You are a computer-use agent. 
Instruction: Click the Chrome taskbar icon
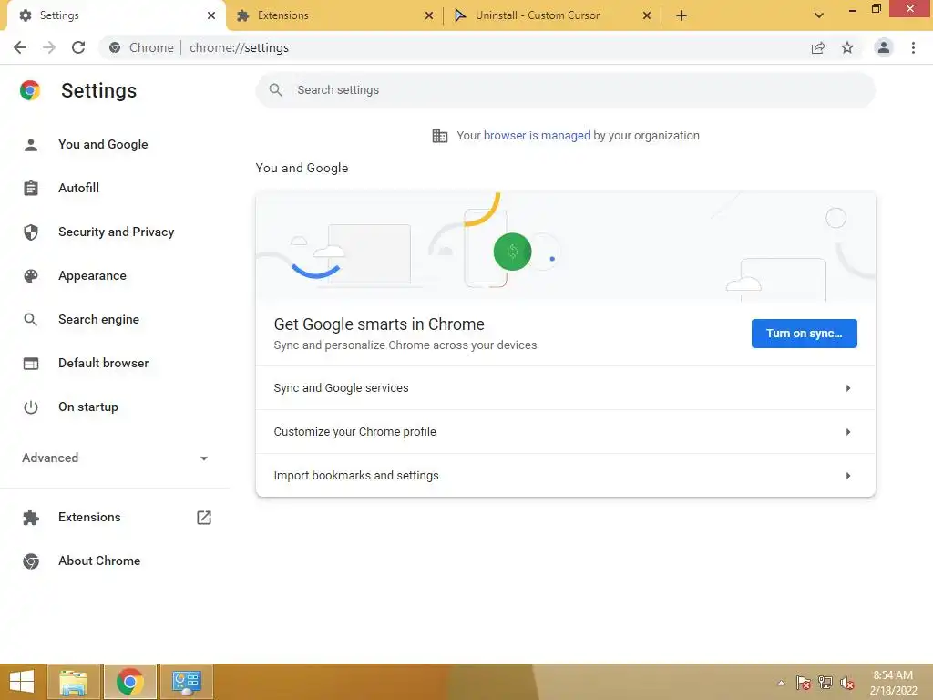tap(130, 682)
